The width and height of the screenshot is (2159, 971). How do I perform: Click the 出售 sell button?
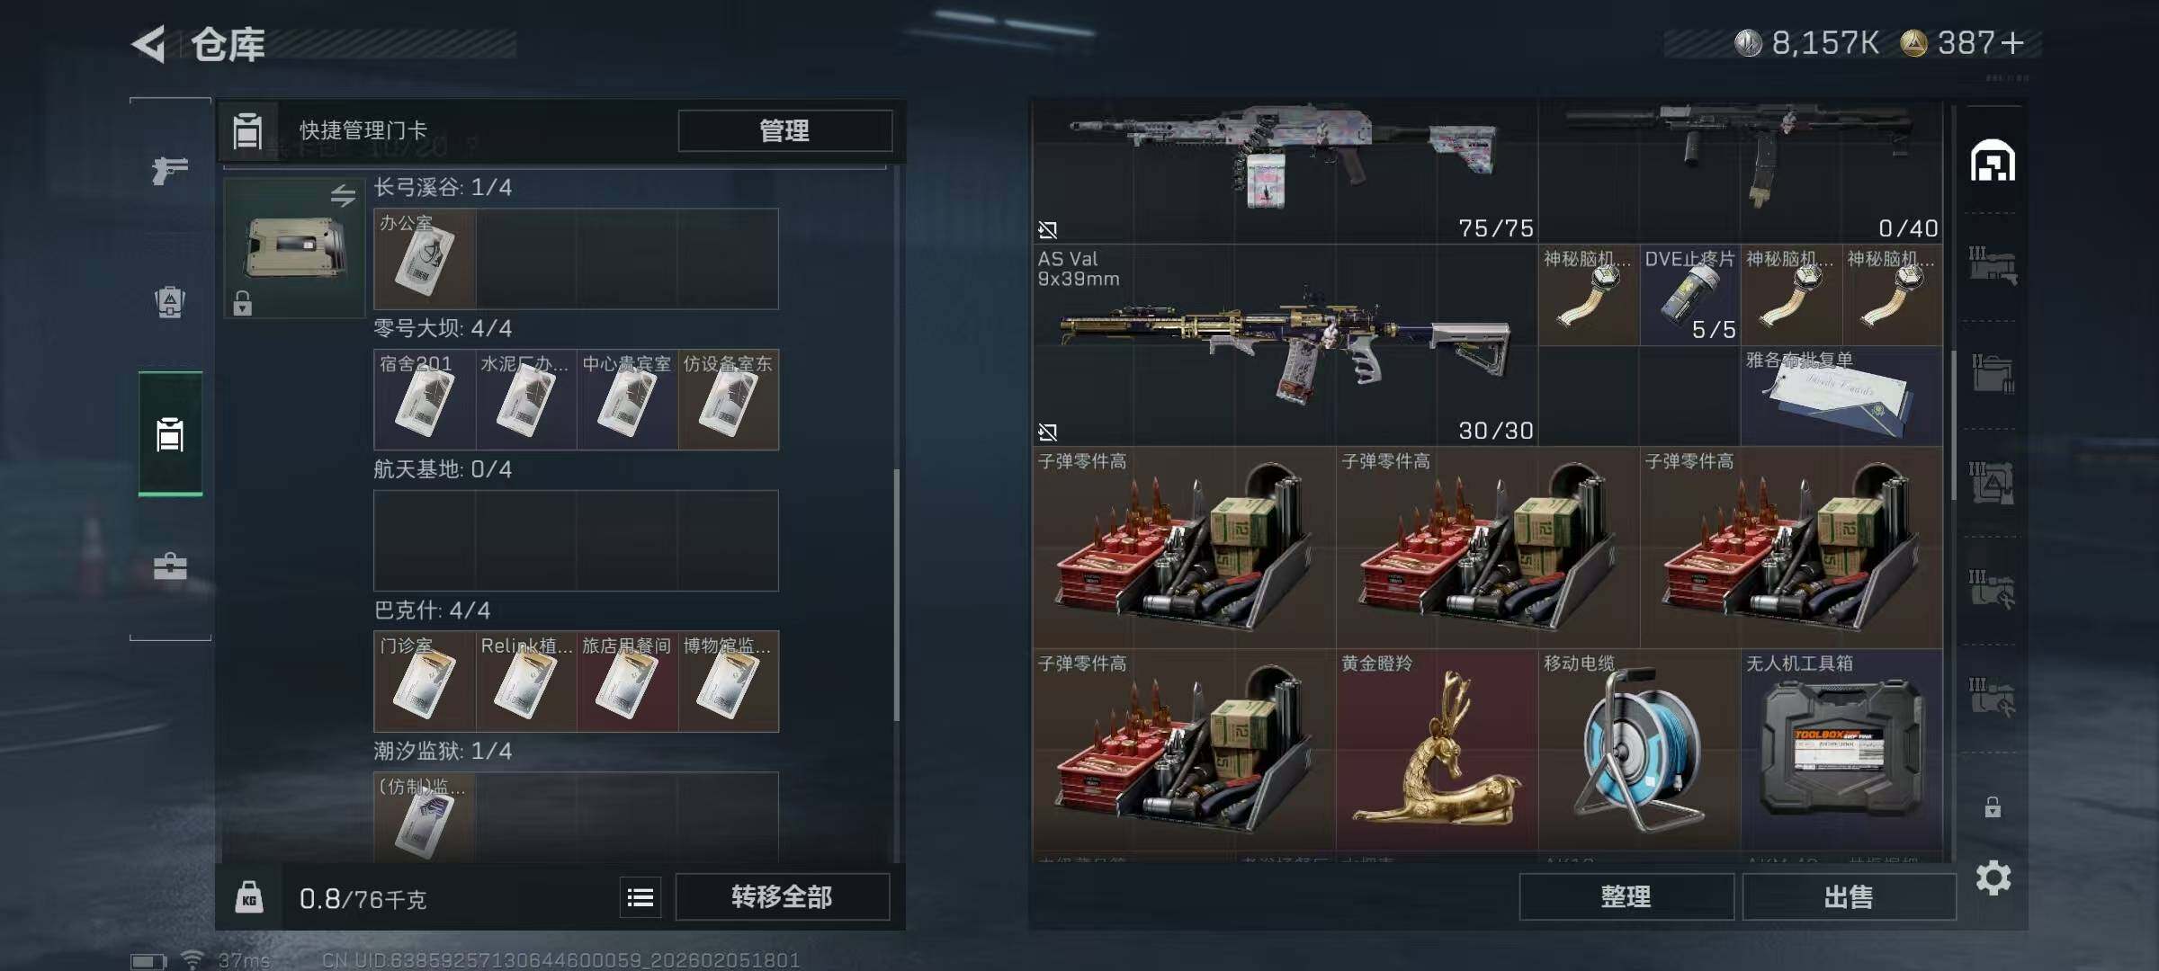[x=1849, y=896]
